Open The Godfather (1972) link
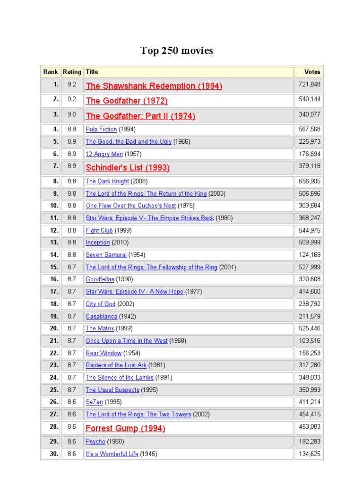Image resolution: width=363 pixels, height=484 pixels. pyautogui.click(x=127, y=101)
